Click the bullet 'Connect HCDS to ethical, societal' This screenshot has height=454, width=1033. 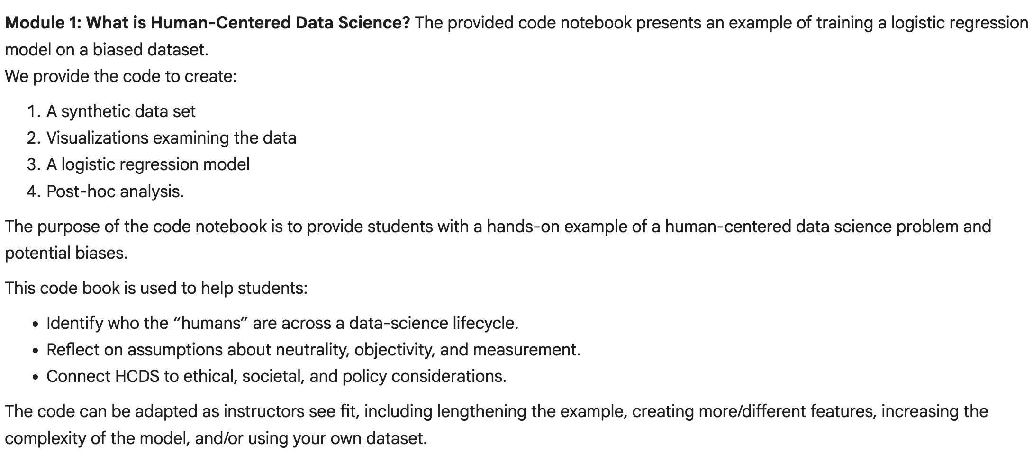click(276, 376)
